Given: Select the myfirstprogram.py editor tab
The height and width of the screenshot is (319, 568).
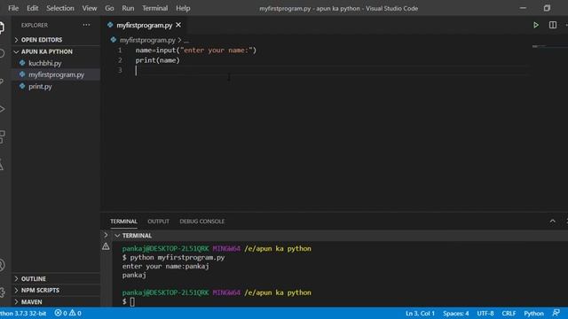Looking at the screenshot, I should click(x=144, y=26).
